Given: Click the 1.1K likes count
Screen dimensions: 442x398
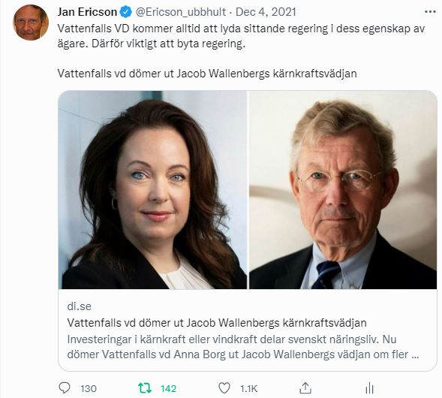Looking at the screenshot, I should coord(249,389).
